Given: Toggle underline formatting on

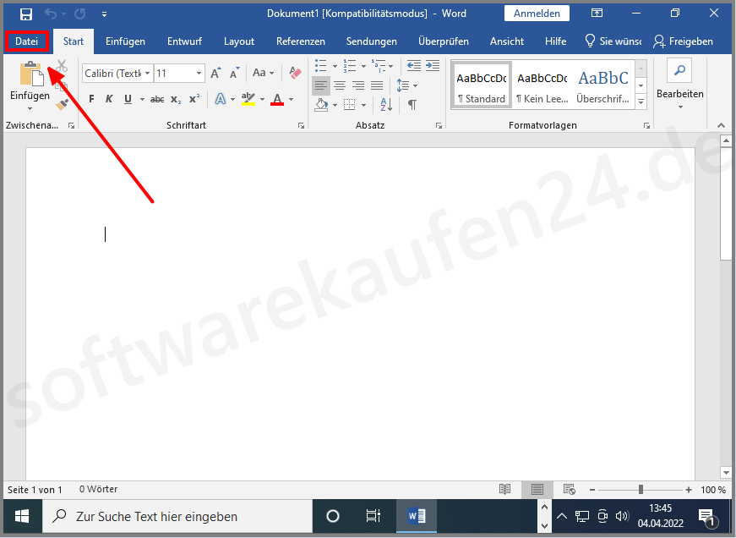Looking at the screenshot, I should click(x=126, y=99).
